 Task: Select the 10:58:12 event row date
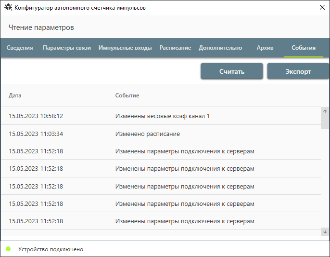click(x=36, y=116)
